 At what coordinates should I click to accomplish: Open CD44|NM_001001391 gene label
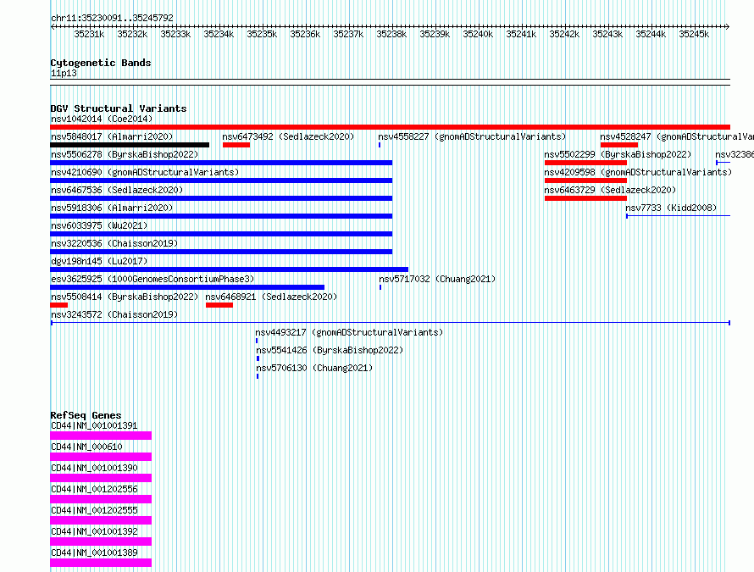(94, 425)
